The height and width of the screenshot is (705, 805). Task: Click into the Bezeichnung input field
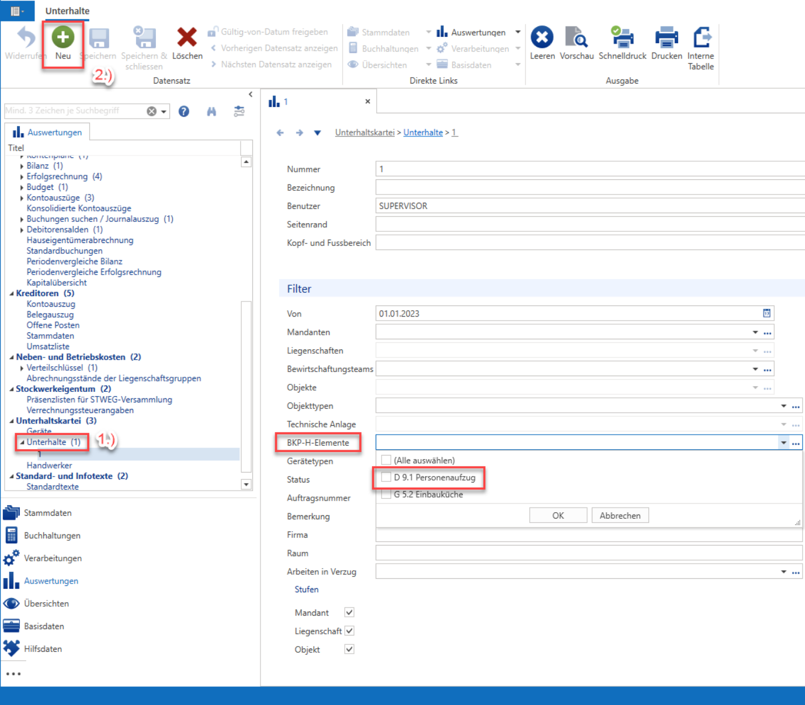click(590, 187)
